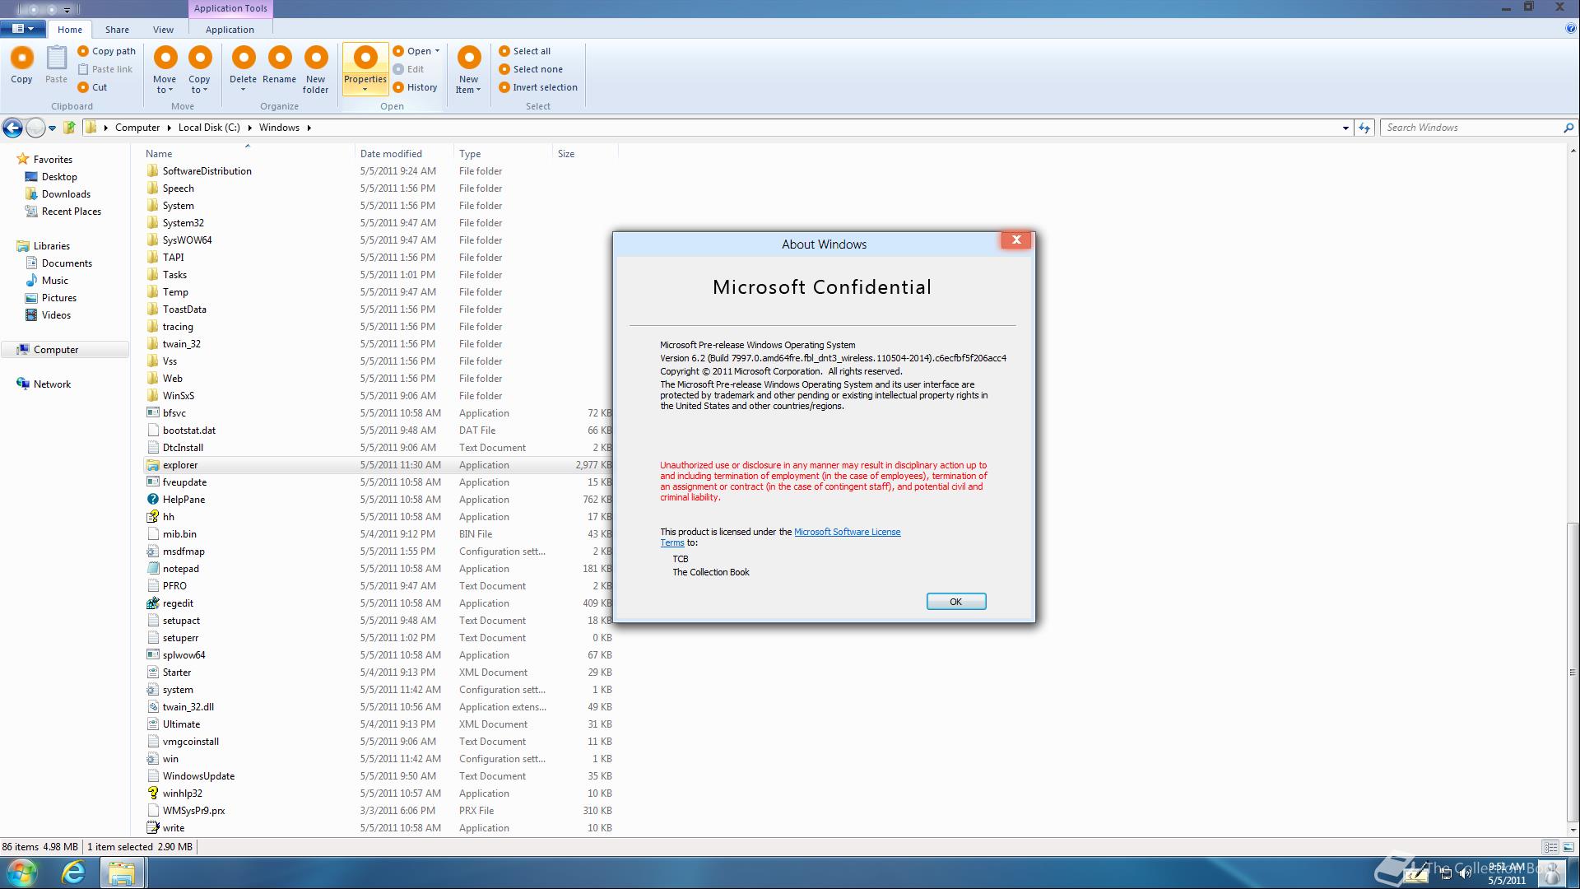
Task: Show History from the Open group
Action: 415,87
